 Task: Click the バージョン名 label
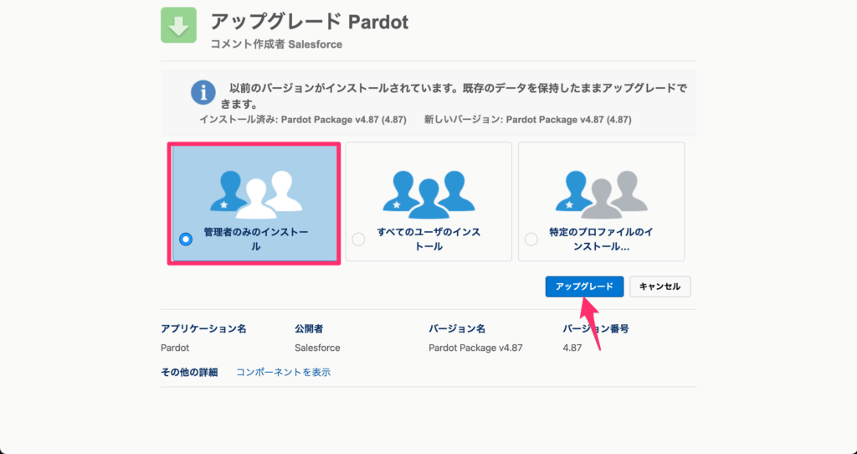[x=457, y=328]
